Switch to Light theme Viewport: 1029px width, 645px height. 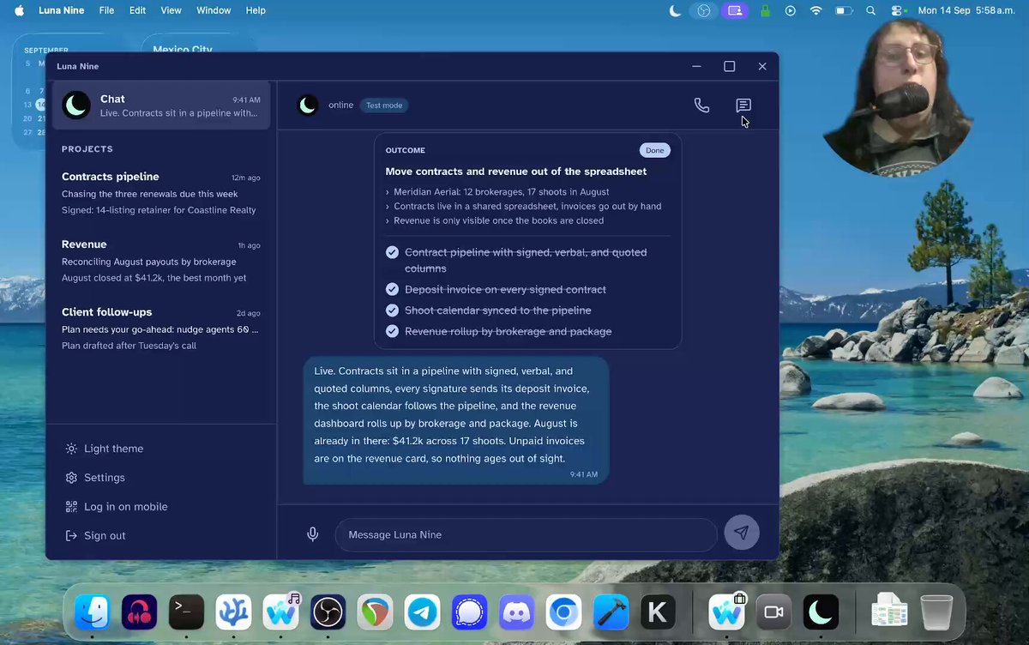104,449
